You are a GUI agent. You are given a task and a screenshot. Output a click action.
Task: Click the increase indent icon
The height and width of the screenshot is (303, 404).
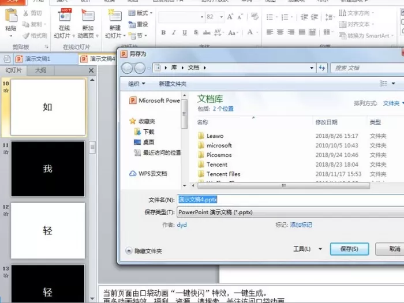click(315, 17)
